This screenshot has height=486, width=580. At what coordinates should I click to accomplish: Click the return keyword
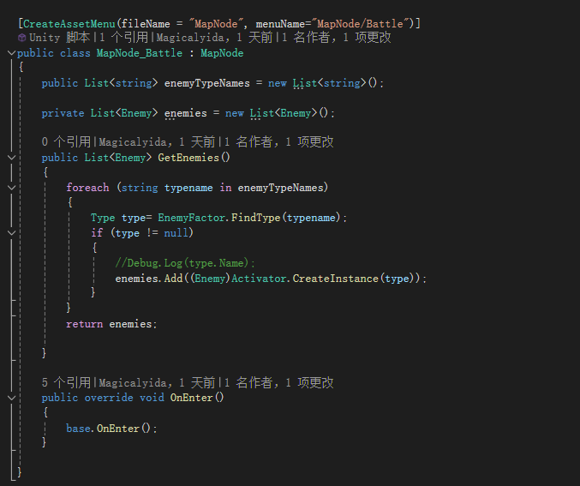coord(85,324)
